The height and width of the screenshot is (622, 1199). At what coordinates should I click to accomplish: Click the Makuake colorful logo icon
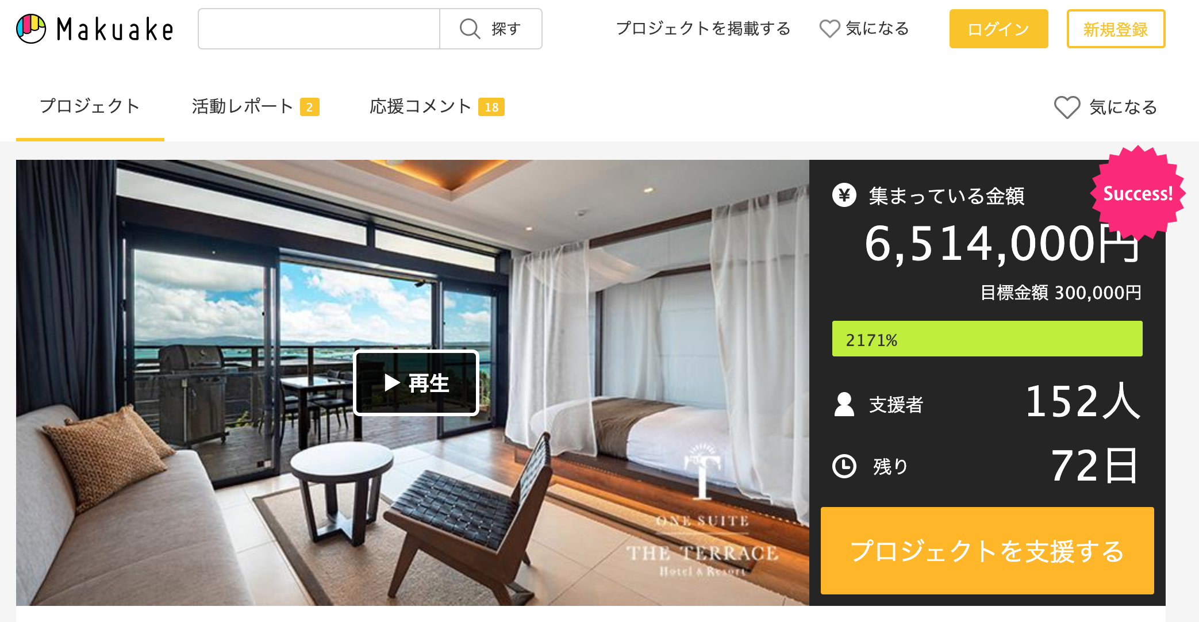point(31,29)
